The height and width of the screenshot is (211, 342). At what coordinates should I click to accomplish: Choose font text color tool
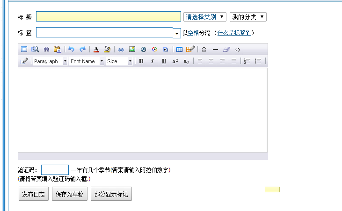(x=96, y=49)
